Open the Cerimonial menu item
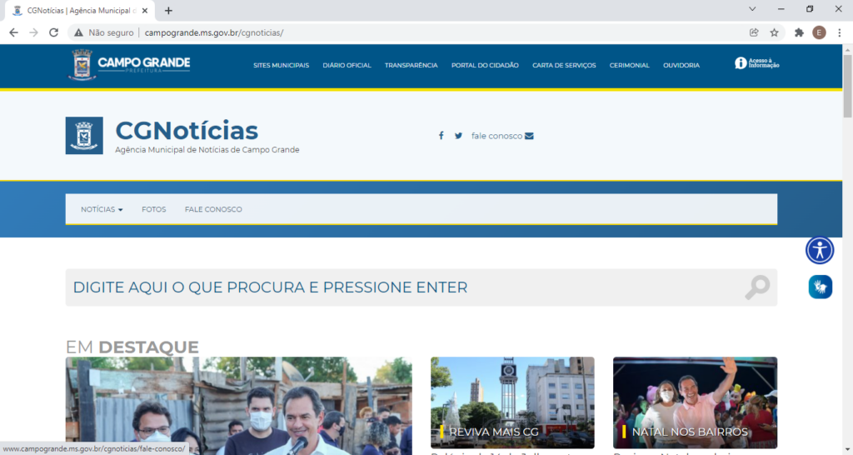Screen dimensions: 853x455 coord(630,65)
